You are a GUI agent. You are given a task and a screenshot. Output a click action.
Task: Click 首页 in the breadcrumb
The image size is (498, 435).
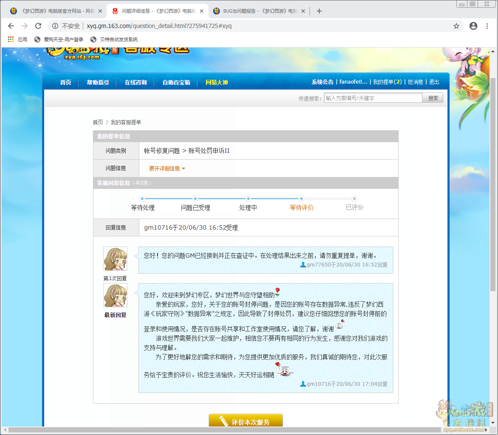coord(98,122)
